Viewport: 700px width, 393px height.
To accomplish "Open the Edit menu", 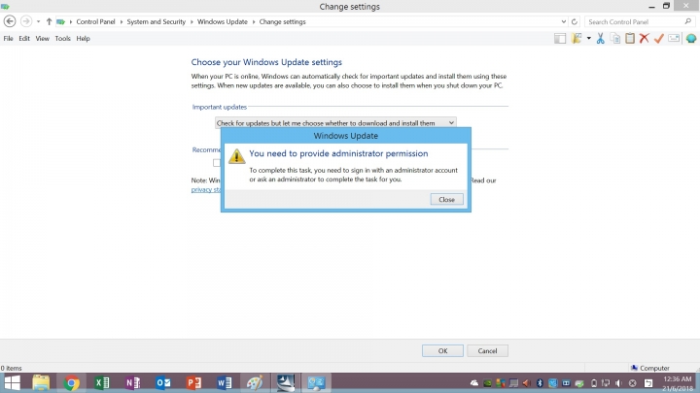I will pyautogui.click(x=24, y=38).
